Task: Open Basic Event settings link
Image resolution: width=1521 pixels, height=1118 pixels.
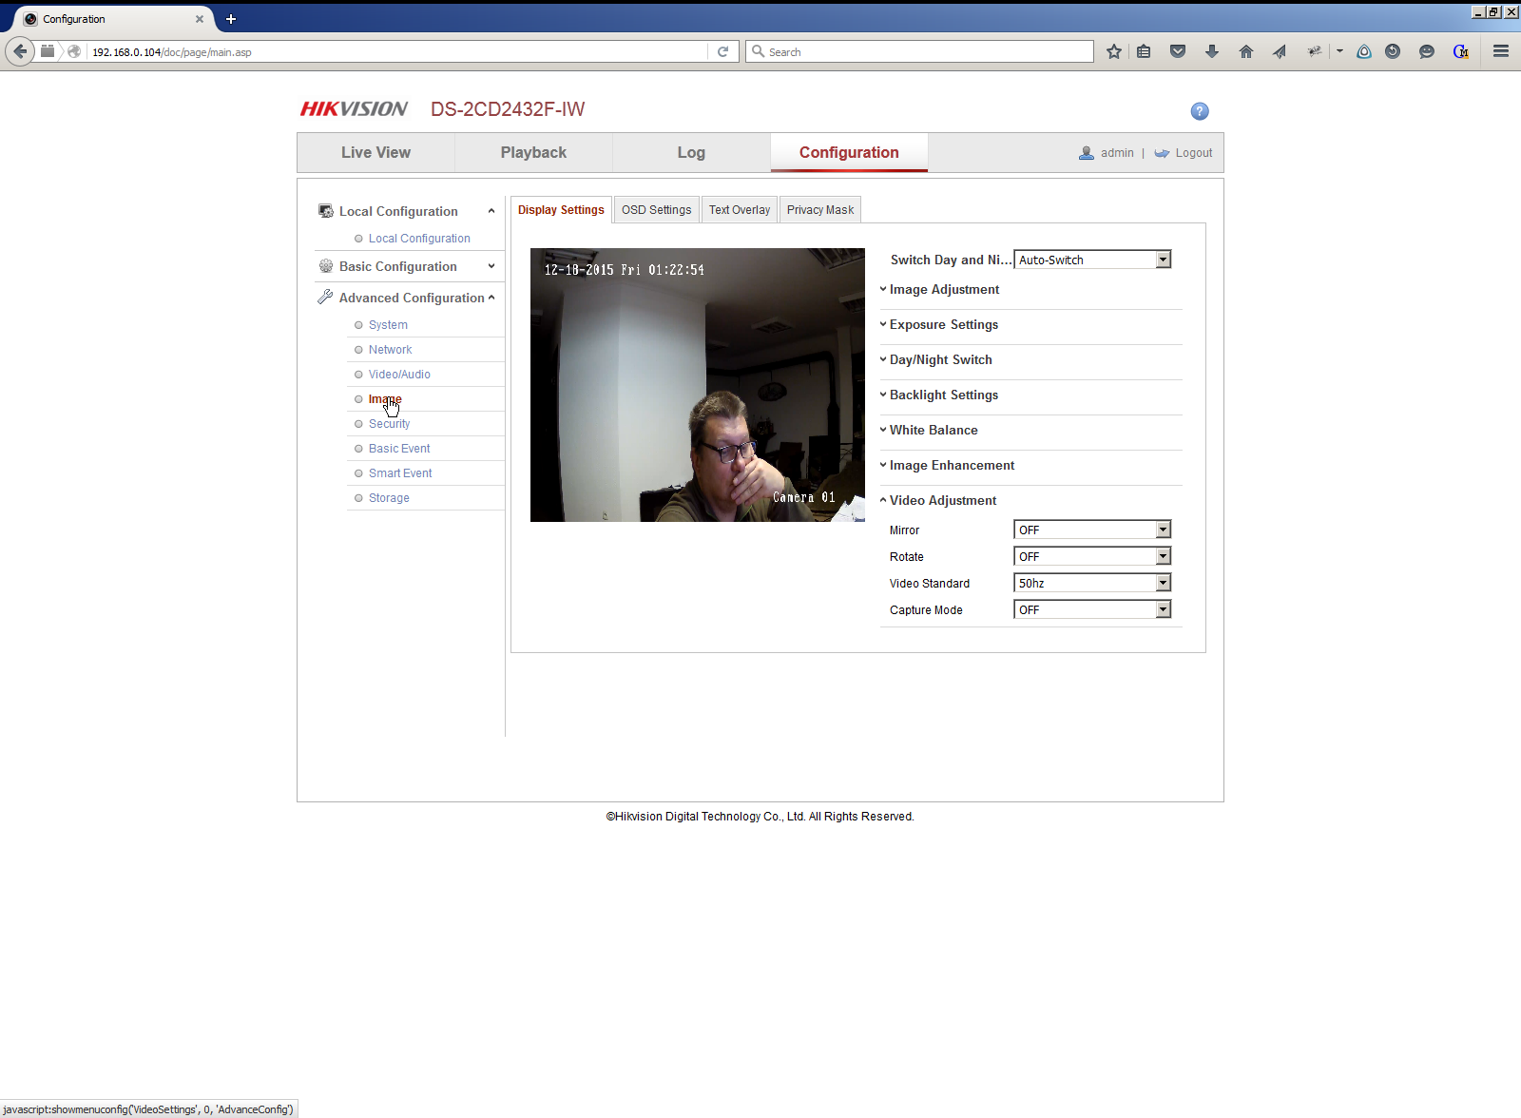Action: pyautogui.click(x=399, y=449)
